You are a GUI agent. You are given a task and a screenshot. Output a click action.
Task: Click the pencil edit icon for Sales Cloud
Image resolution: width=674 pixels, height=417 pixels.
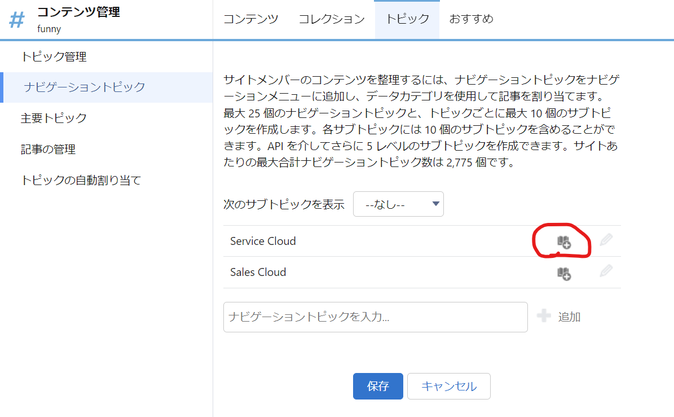click(606, 271)
